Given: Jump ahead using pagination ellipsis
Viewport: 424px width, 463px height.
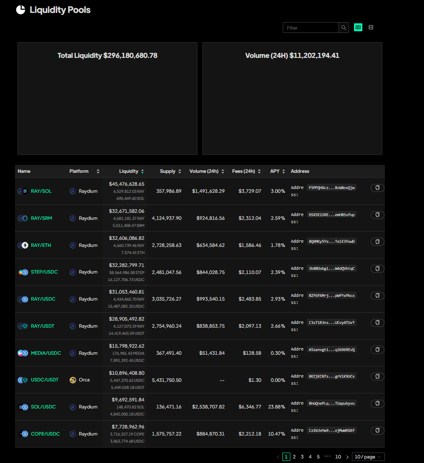Looking at the screenshot, I should click(328, 456).
